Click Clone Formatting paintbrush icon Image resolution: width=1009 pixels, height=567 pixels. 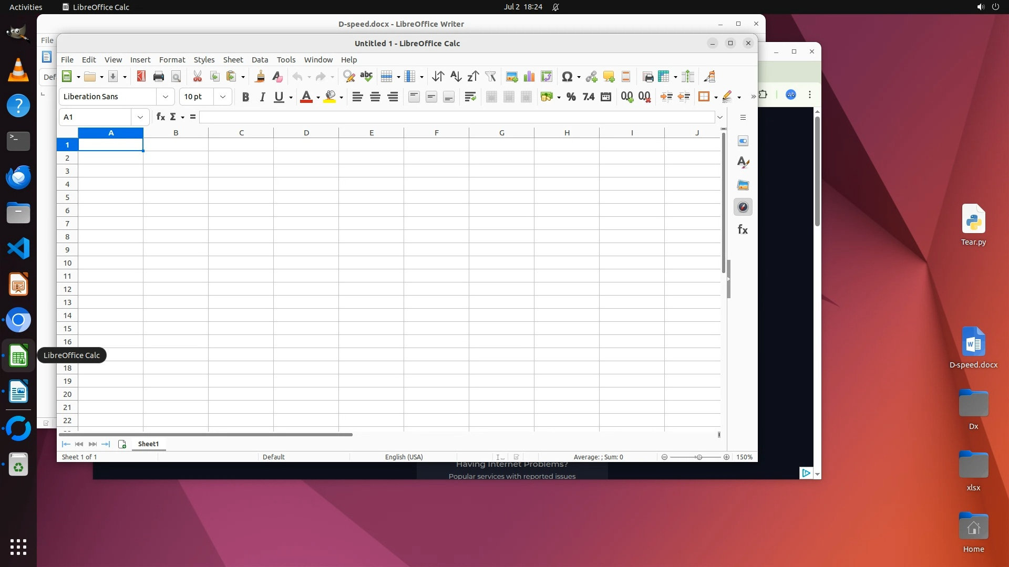pyautogui.click(x=259, y=77)
